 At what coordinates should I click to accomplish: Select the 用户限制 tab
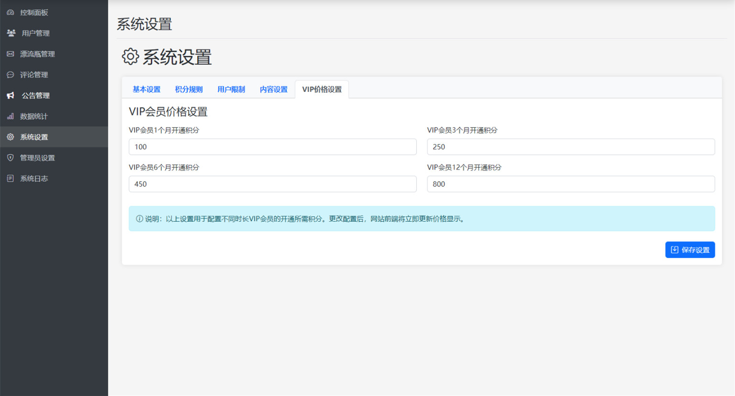pos(231,90)
